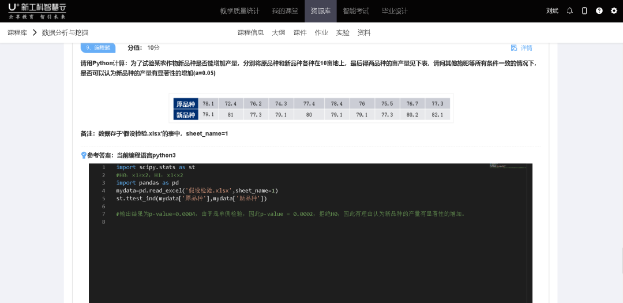Click the pd.read_excel code line
623x303 pixels.
[x=197, y=190]
